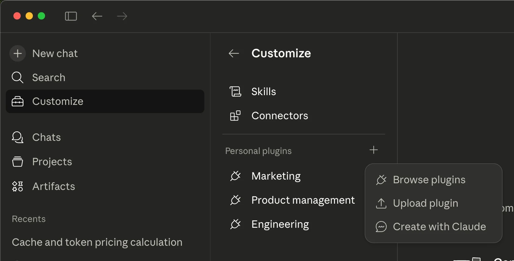Minimize the window with yellow button
Screen dimensions: 514x261
29,16
